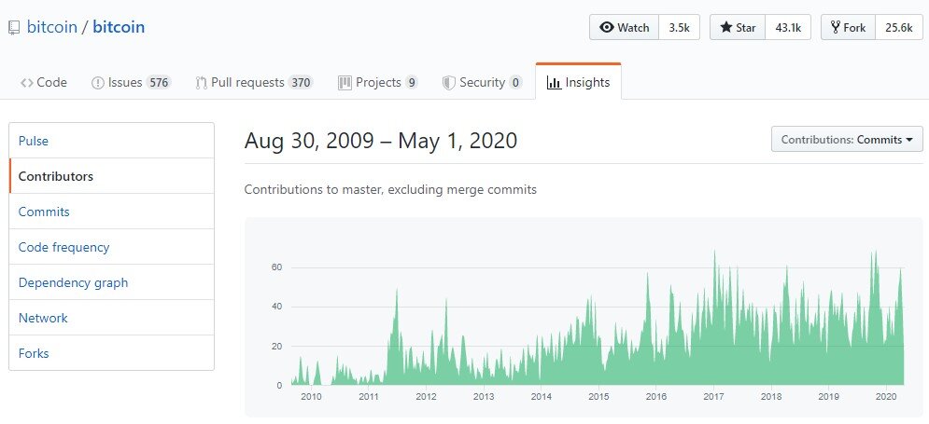Switch to the Code tab
Image resolution: width=929 pixels, height=424 pixels.
pos(43,82)
